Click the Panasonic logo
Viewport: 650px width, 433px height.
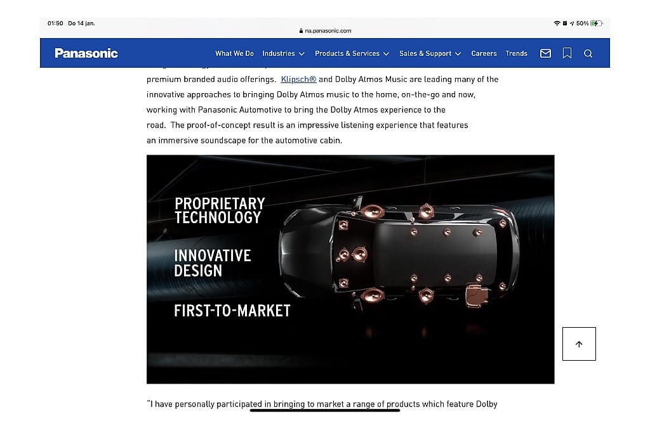[x=86, y=53]
